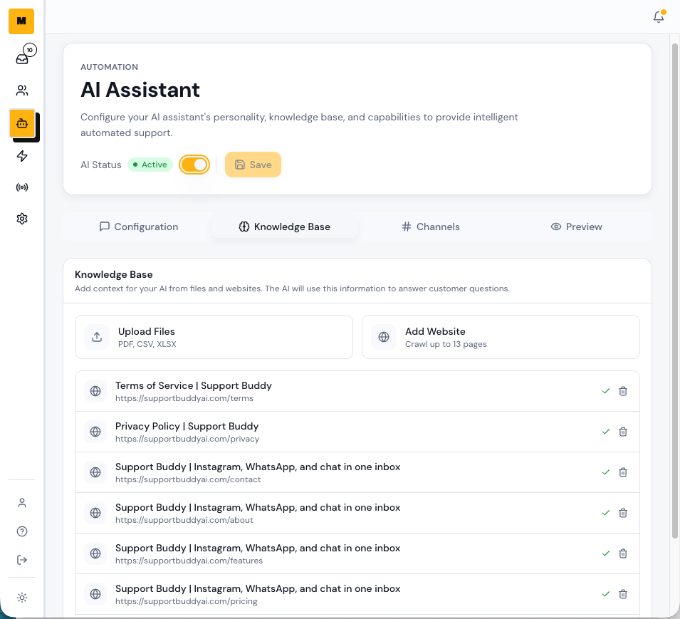This screenshot has width=680, height=619.
Task: Open the help question mark icon
Action: coord(22,531)
